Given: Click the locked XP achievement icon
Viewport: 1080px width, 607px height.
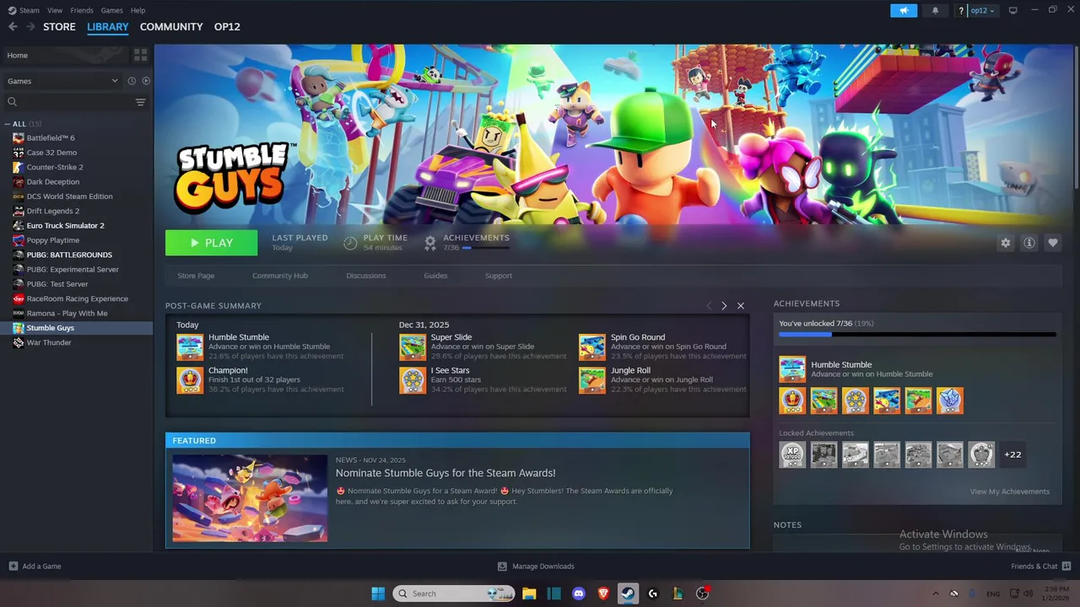Looking at the screenshot, I should (792, 454).
